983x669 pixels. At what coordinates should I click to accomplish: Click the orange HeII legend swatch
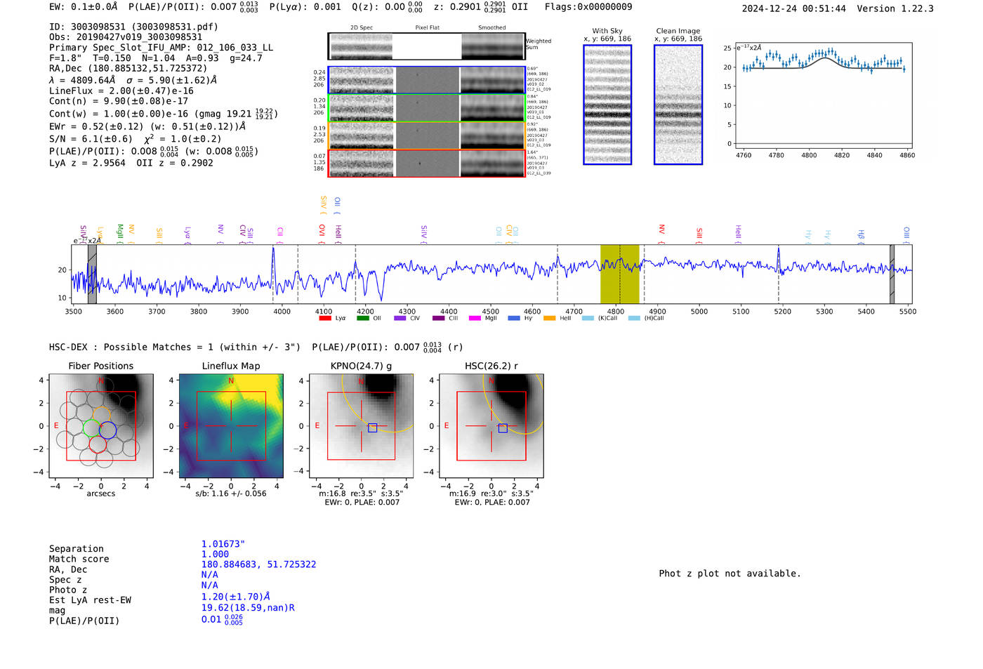coord(549,318)
